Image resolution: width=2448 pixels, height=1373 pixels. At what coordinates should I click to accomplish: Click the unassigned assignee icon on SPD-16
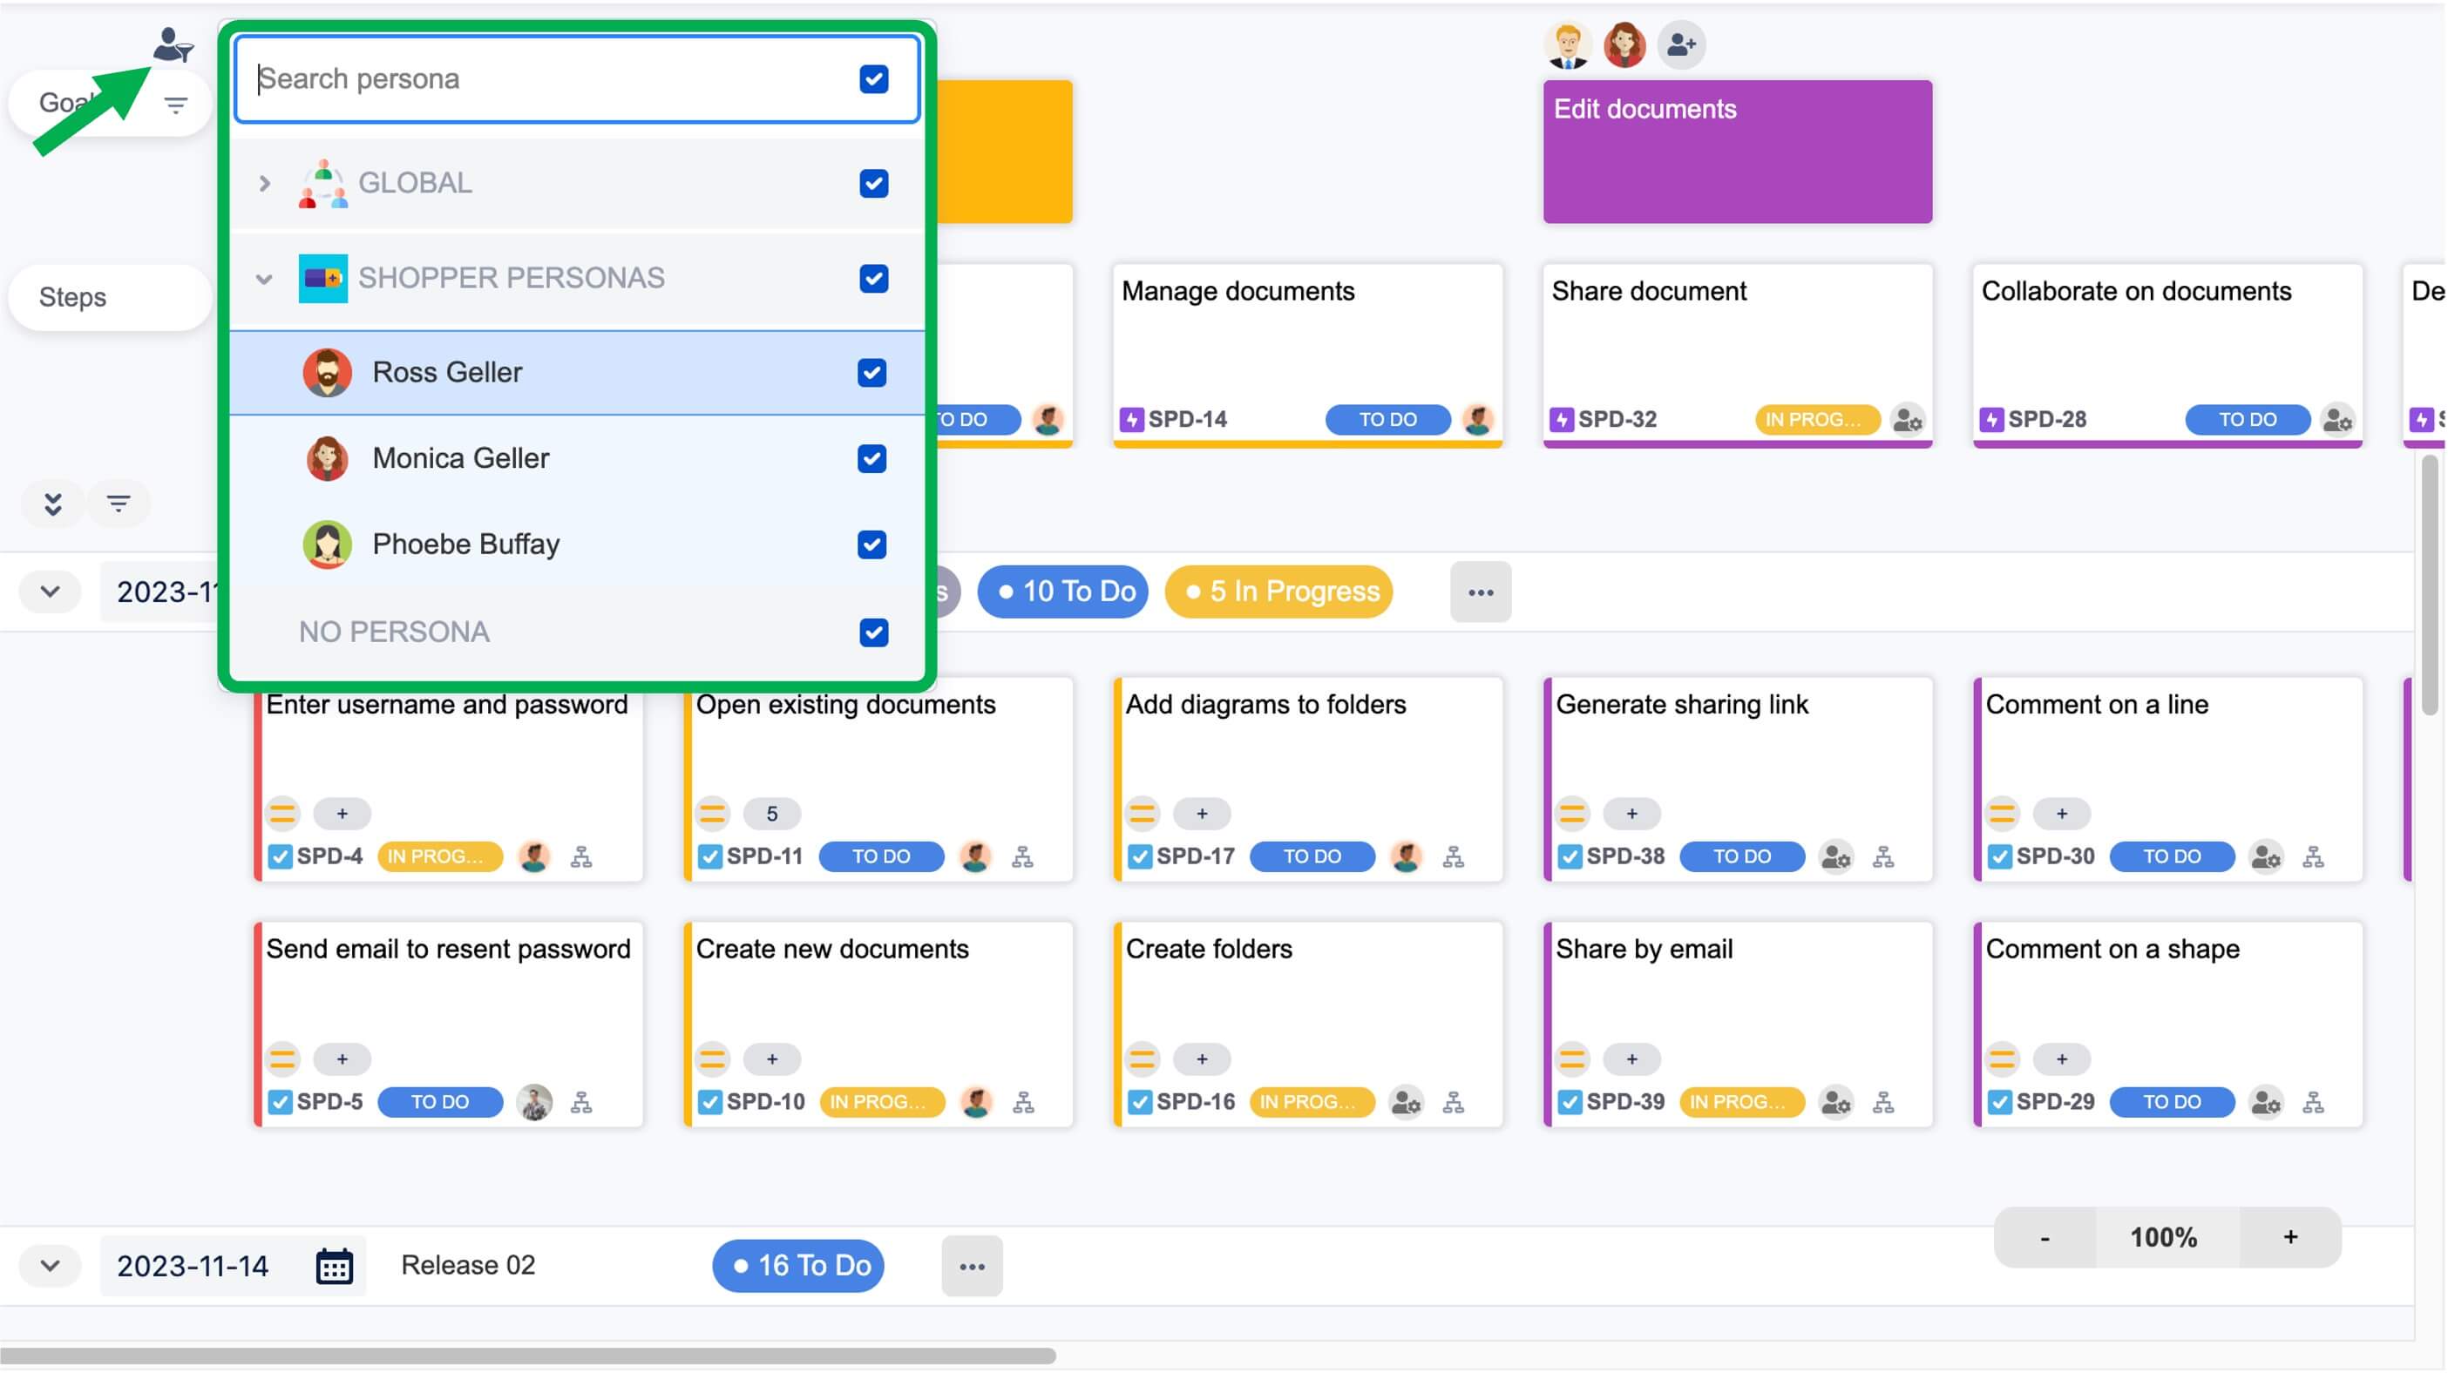(1407, 1102)
